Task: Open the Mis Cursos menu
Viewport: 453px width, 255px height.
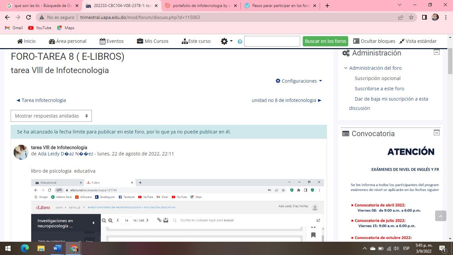Action: pyautogui.click(x=153, y=41)
